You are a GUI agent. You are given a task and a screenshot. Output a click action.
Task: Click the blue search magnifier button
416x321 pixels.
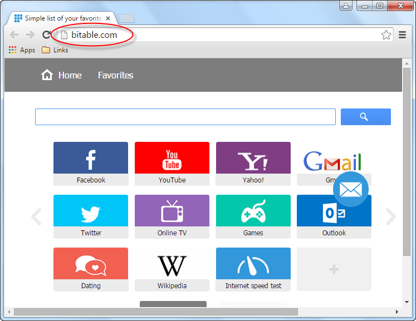coord(365,117)
